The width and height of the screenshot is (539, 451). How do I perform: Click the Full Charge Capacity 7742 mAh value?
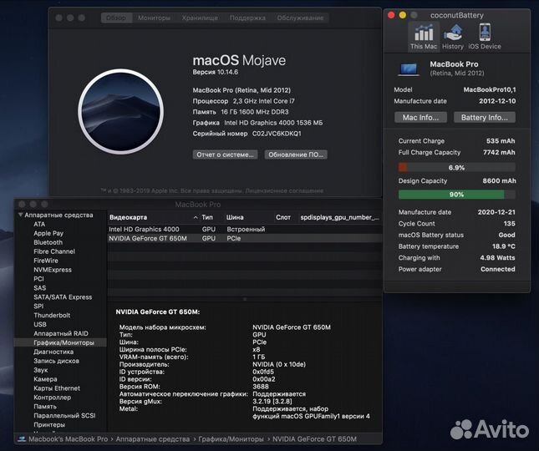click(x=499, y=152)
